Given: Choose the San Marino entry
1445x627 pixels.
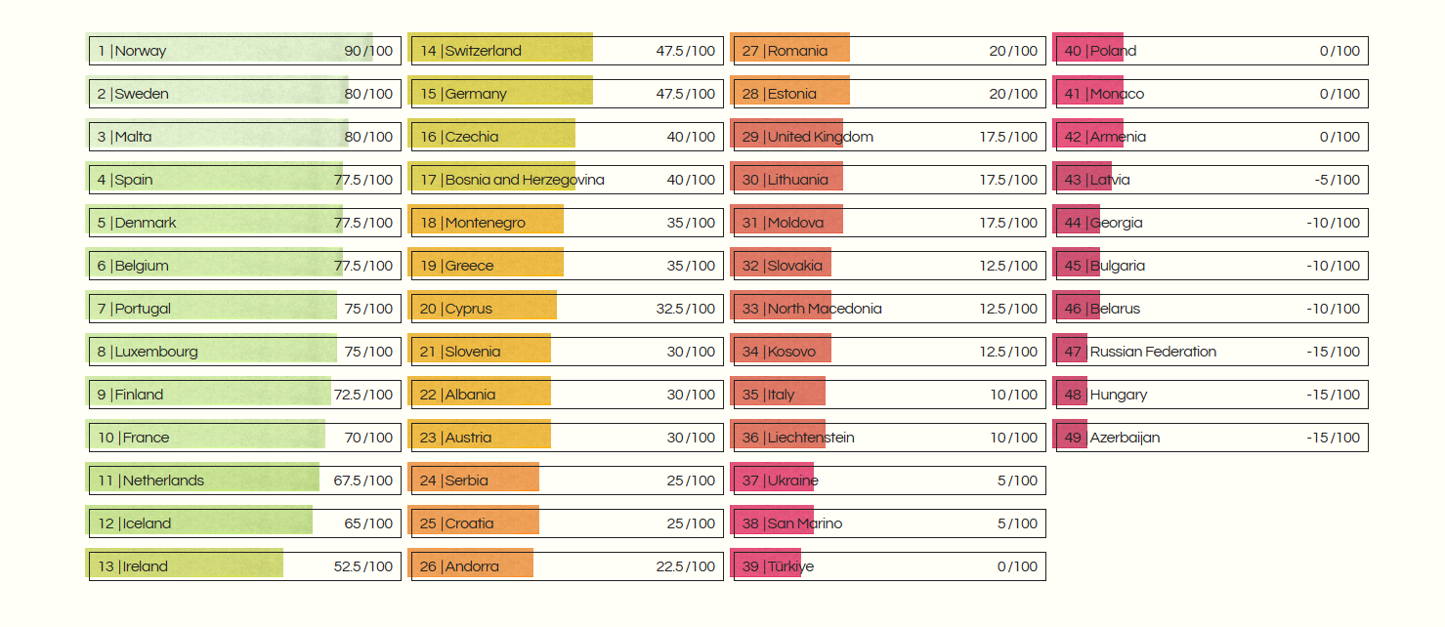Looking at the screenshot, I should (x=890, y=523).
